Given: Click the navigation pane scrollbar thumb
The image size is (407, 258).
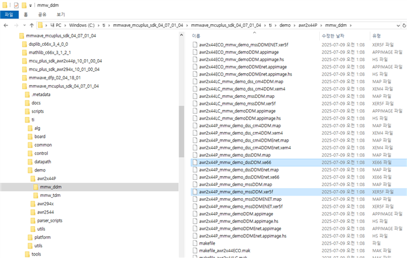Looking at the screenshot, I should (x=181, y=132).
